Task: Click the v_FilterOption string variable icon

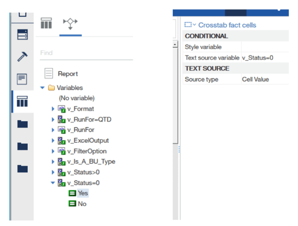Action: (x=62, y=151)
